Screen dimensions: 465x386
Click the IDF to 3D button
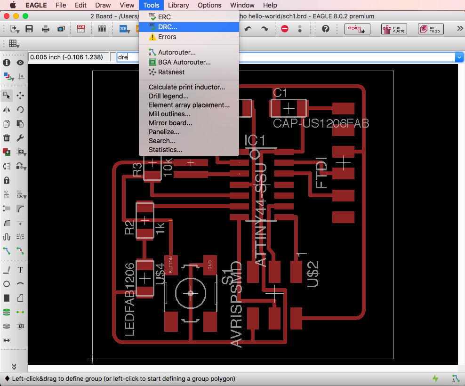point(431,29)
